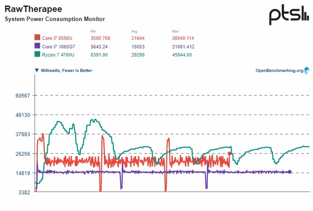This screenshot has width=313, height=211.
Task: Click the Milliwatts, Fewer Is Better label
Action: [x=67, y=70]
